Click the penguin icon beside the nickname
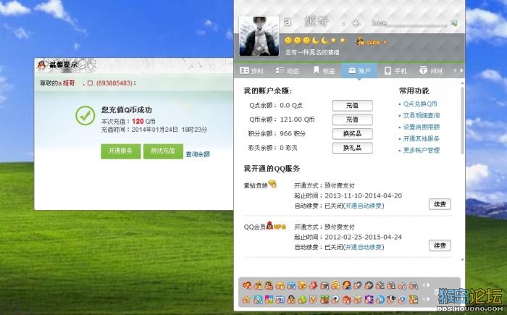 (x=356, y=23)
